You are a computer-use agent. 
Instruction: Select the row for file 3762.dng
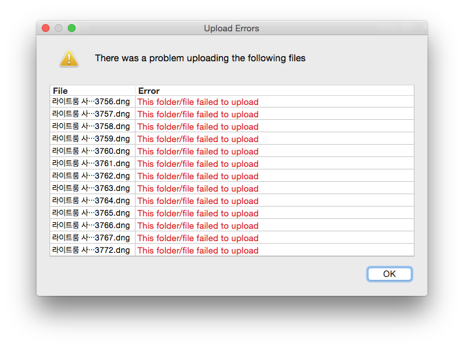pos(232,176)
